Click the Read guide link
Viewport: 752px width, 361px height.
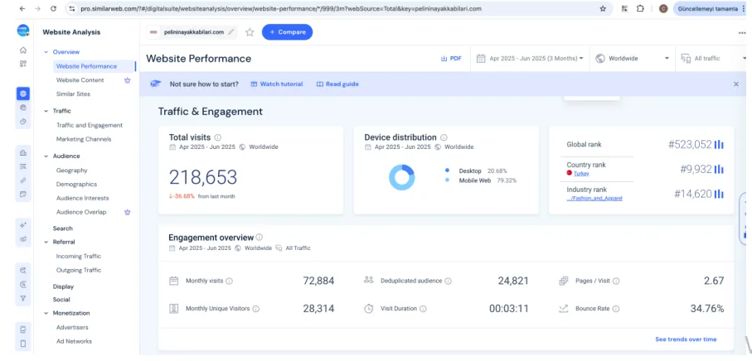pos(337,84)
